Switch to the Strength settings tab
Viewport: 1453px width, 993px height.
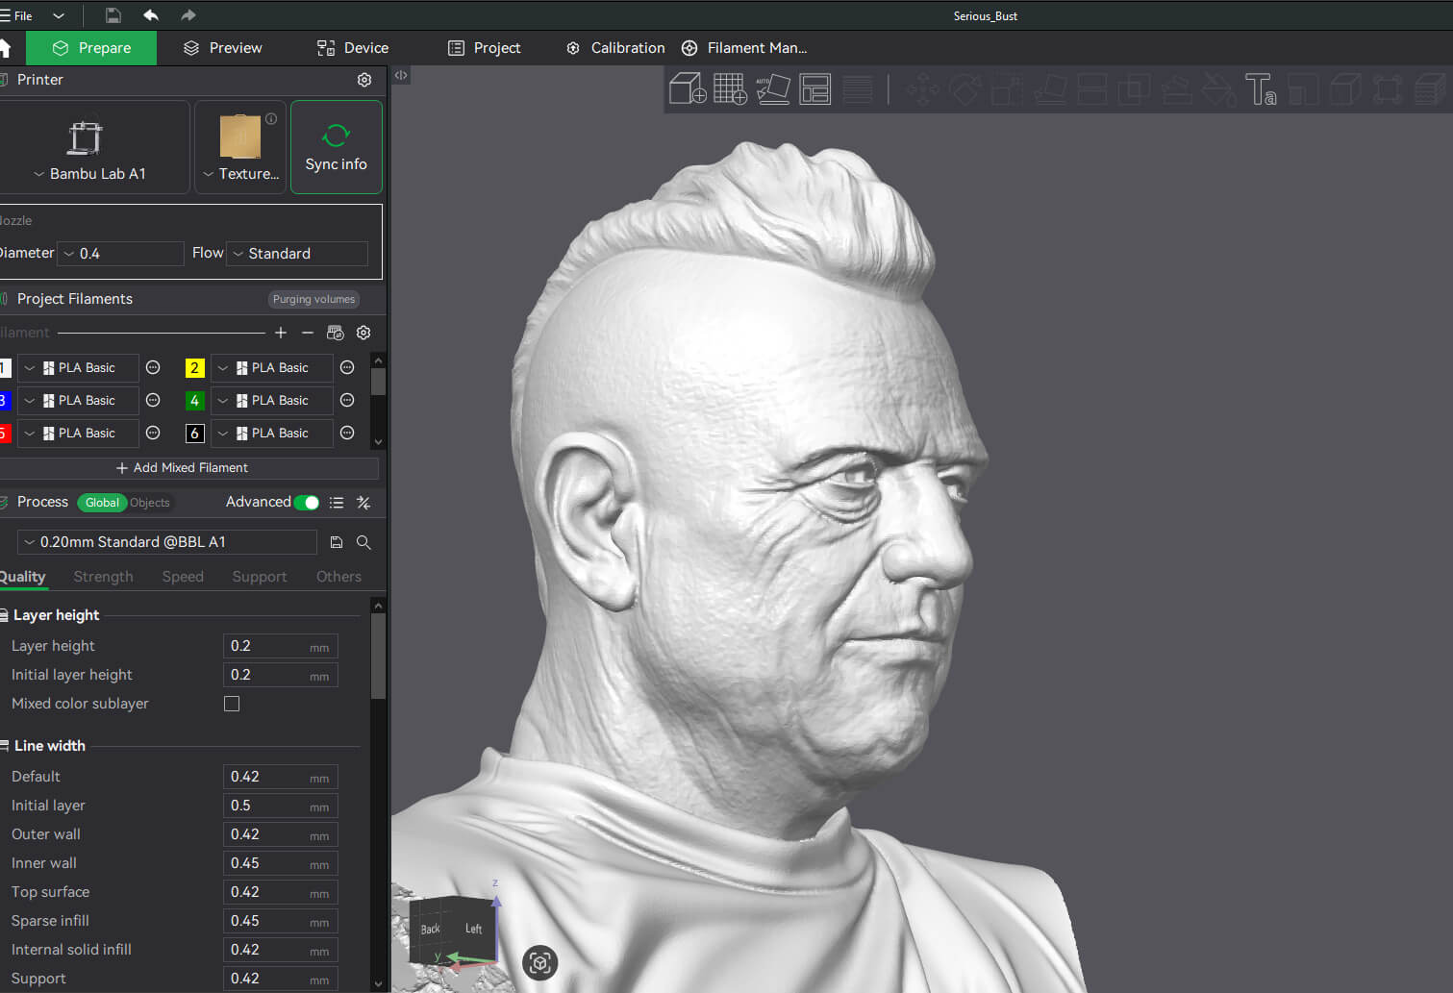pos(103,577)
